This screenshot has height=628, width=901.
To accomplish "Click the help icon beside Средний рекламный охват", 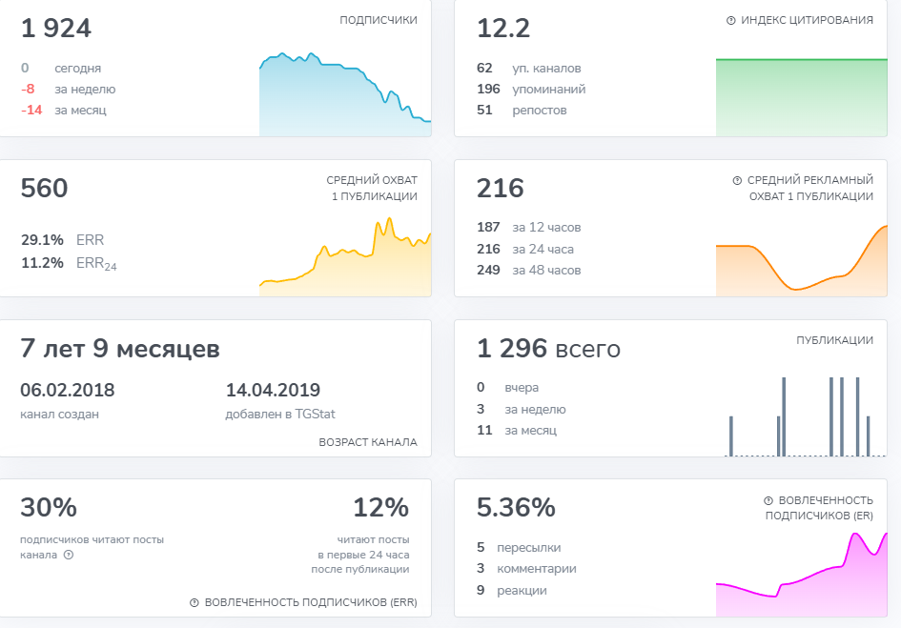I will (x=737, y=180).
